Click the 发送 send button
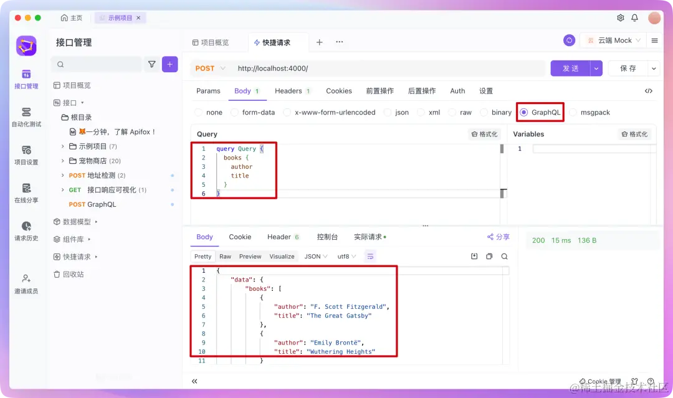This screenshot has height=398, width=673. tap(570, 68)
